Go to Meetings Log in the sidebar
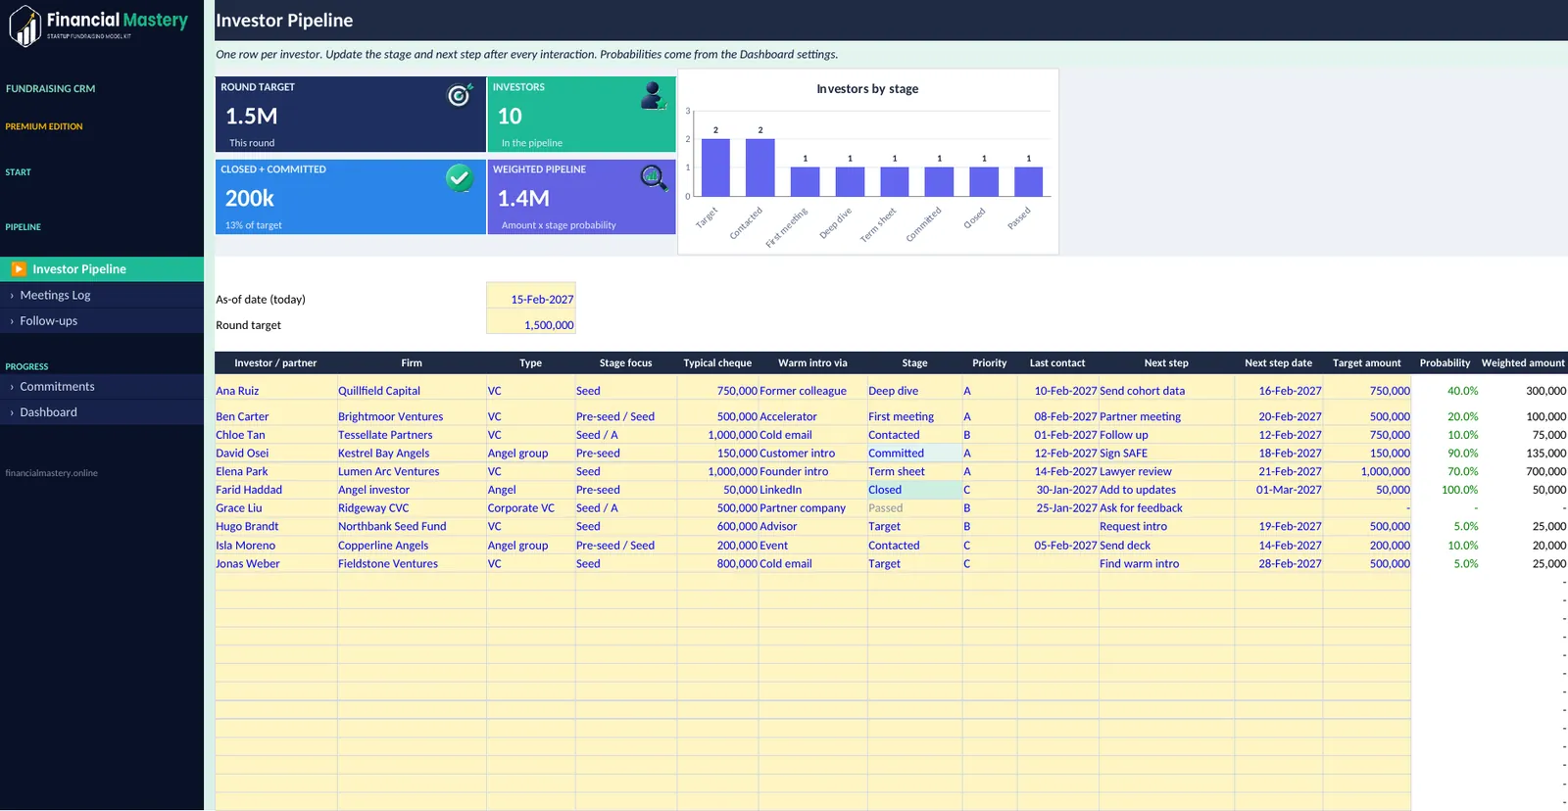 coord(102,295)
